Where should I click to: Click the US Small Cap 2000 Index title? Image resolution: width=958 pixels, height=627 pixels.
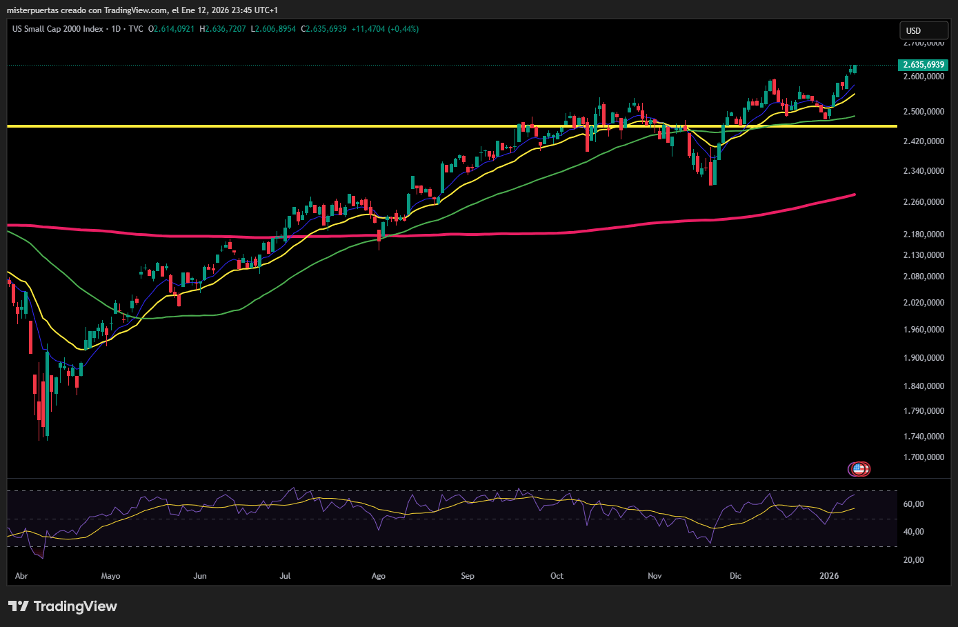[x=58, y=29]
